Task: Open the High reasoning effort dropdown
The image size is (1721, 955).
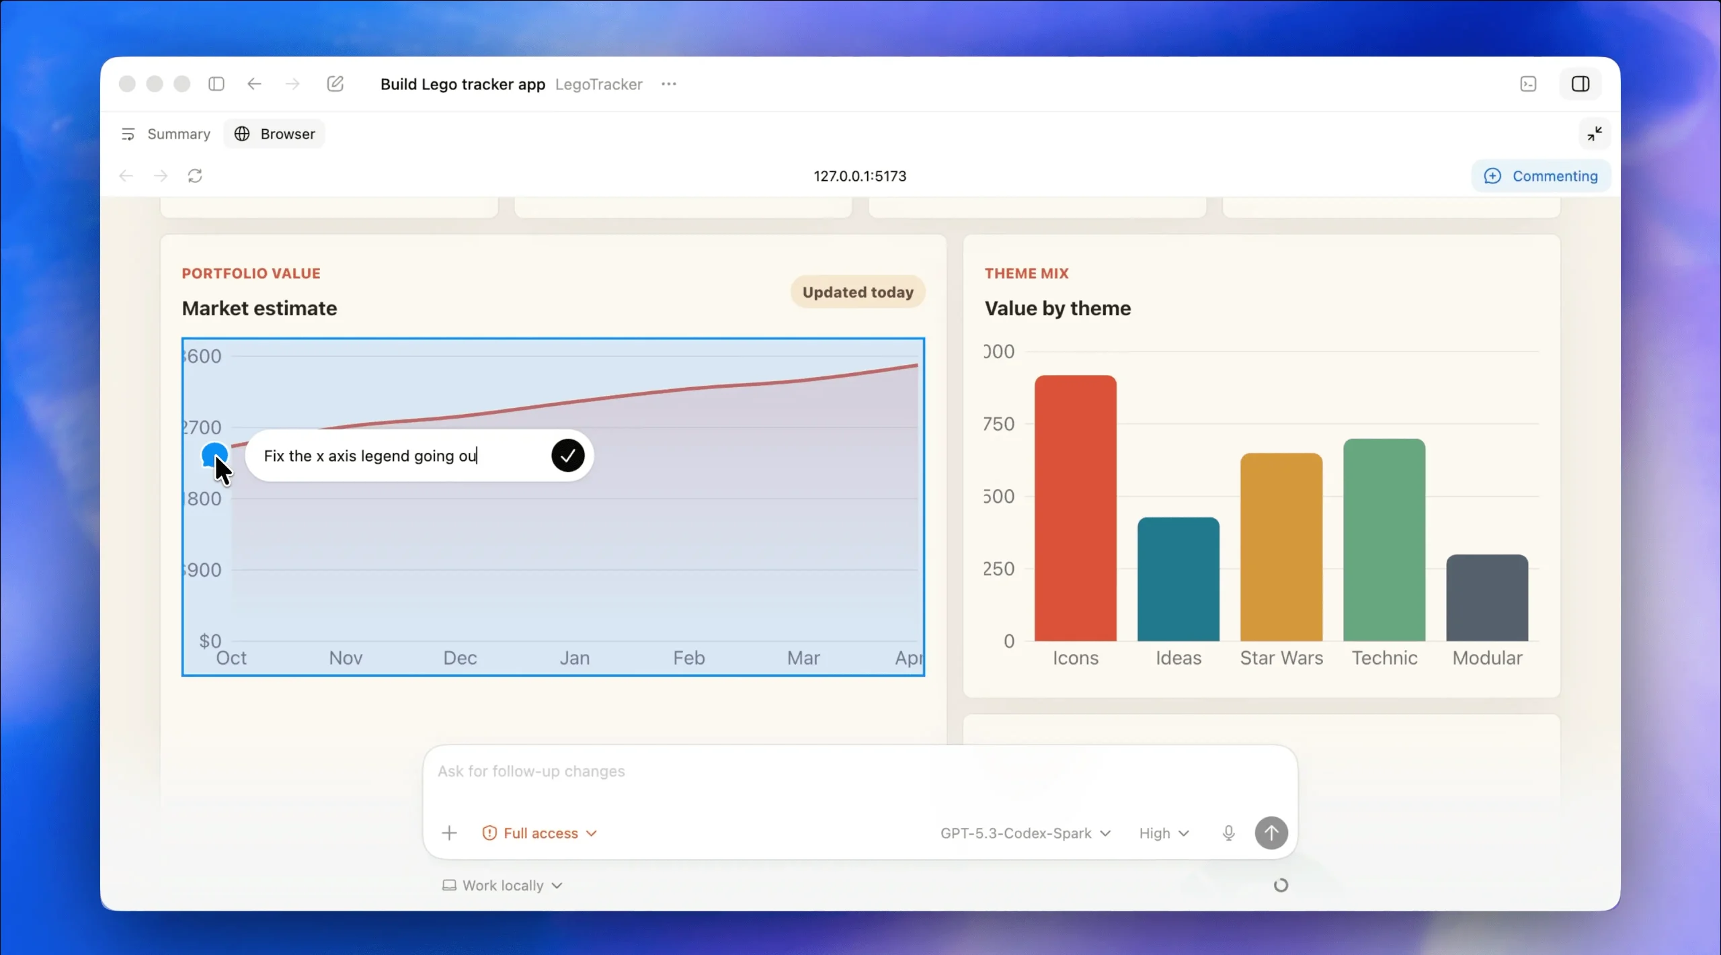Action: [x=1164, y=833]
